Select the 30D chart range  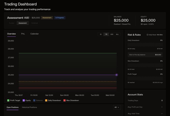tap(112, 34)
